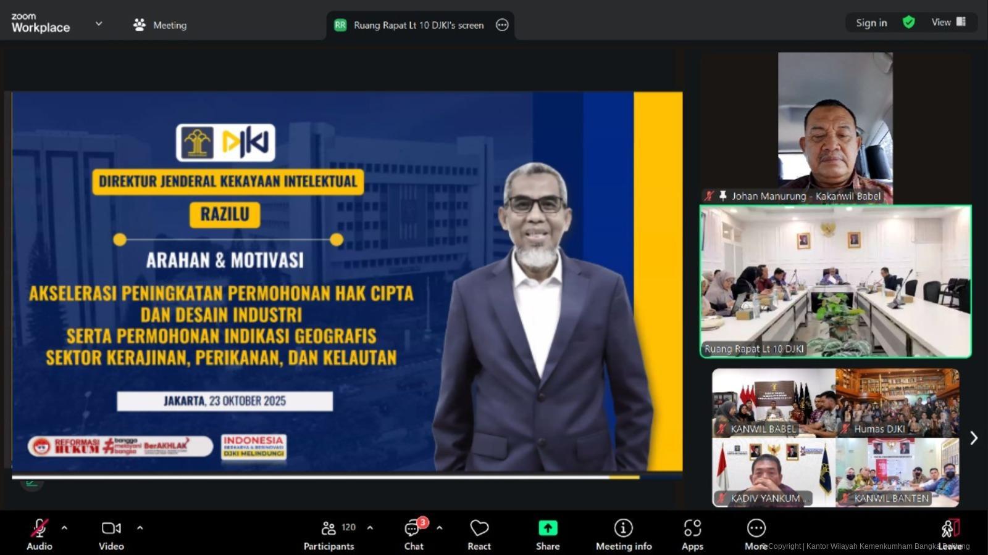The height and width of the screenshot is (555, 988).
Task: Expand audio settings arrow next to Audio
Action: (x=64, y=528)
